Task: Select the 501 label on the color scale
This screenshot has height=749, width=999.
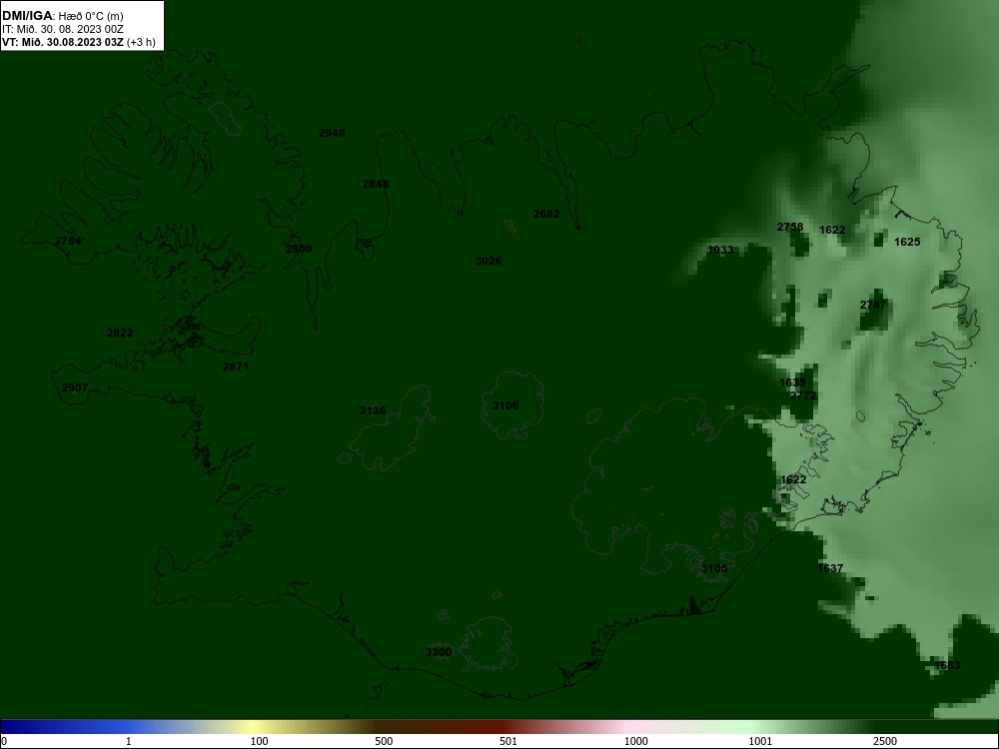Action: (x=508, y=741)
